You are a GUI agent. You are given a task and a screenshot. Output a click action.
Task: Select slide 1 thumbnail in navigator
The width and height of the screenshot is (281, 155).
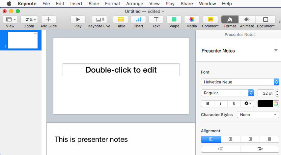coord(23,40)
